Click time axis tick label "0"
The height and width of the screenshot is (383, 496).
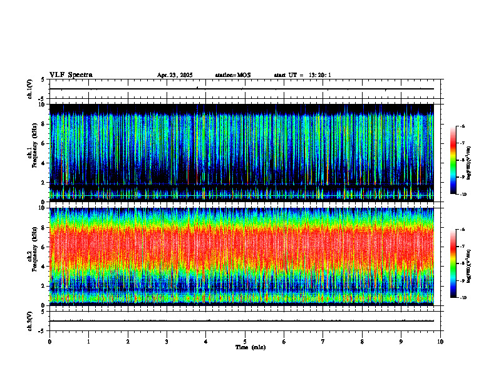point(49,342)
